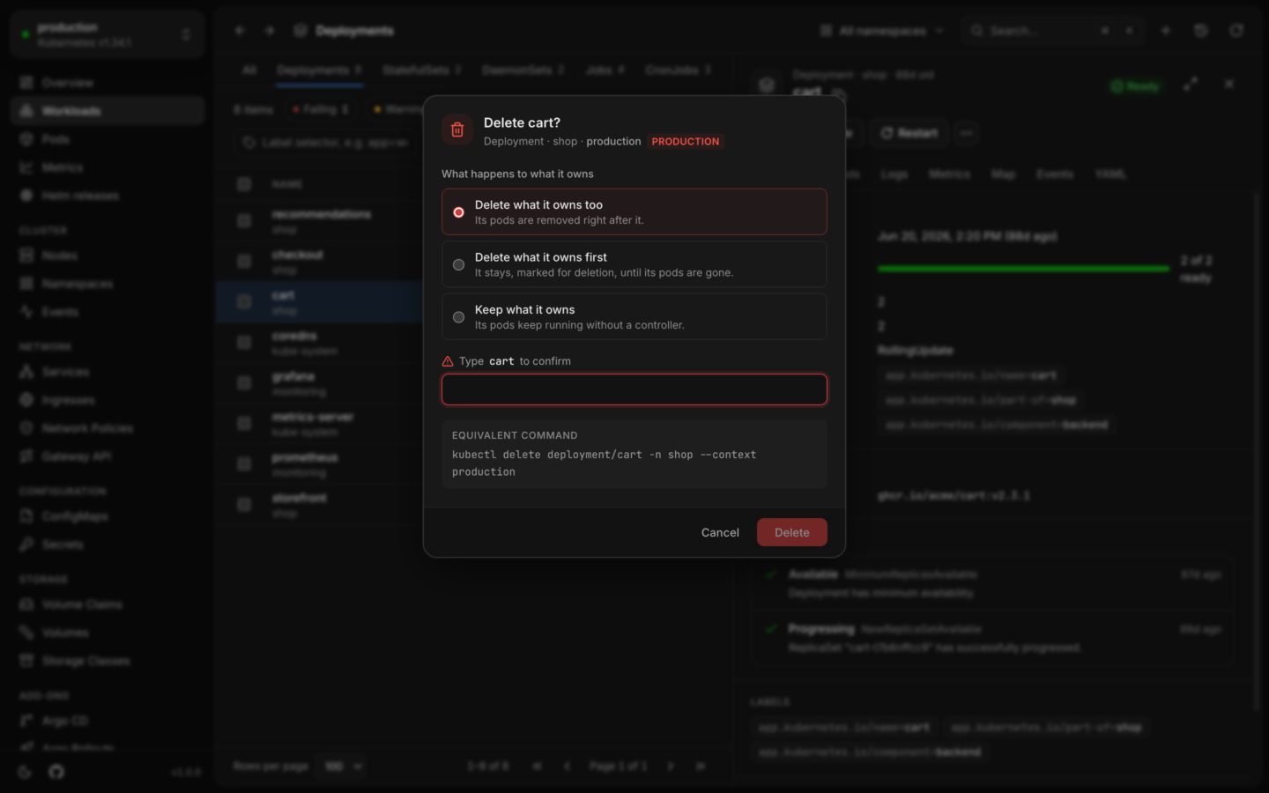Click the Restart button in detail panel
Image resolution: width=1269 pixels, height=793 pixels.
(x=909, y=133)
